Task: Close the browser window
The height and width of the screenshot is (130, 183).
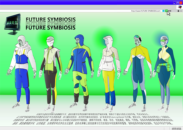Action: (181, 2)
